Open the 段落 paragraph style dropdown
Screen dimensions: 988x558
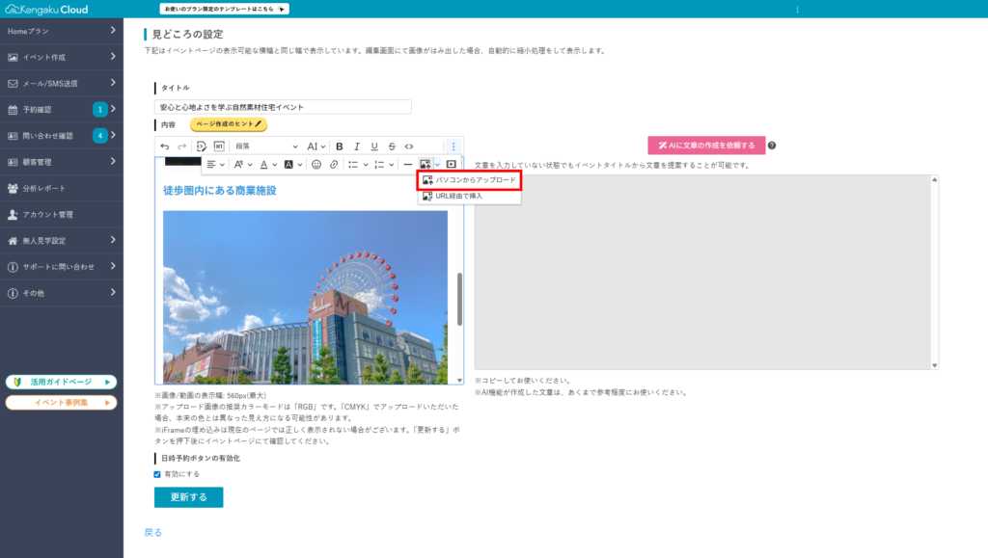pos(266,146)
